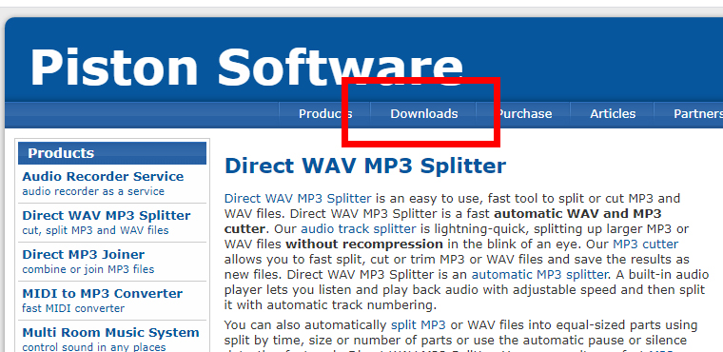The height and width of the screenshot is (352, 723).
Task: Open Direct MP3 Joiner sidebar link
Action: click(x=83, y=254)
